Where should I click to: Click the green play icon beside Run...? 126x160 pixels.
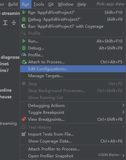coord(24,41)
